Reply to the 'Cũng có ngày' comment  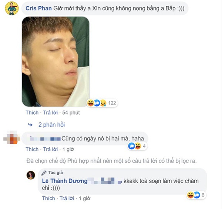(x=50, y=149)
